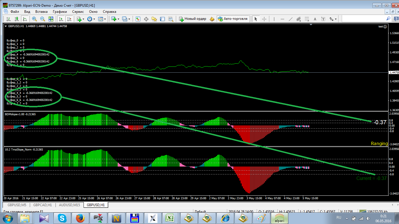Open Skype from the taskbar
Viewport: 399px width, 224px height.
tap(62, 218)
